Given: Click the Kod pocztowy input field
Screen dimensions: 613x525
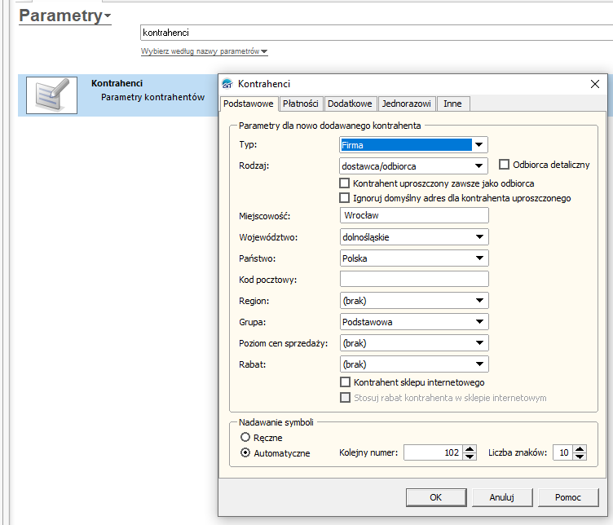Looking at the screenshot, I should point(413,280).
